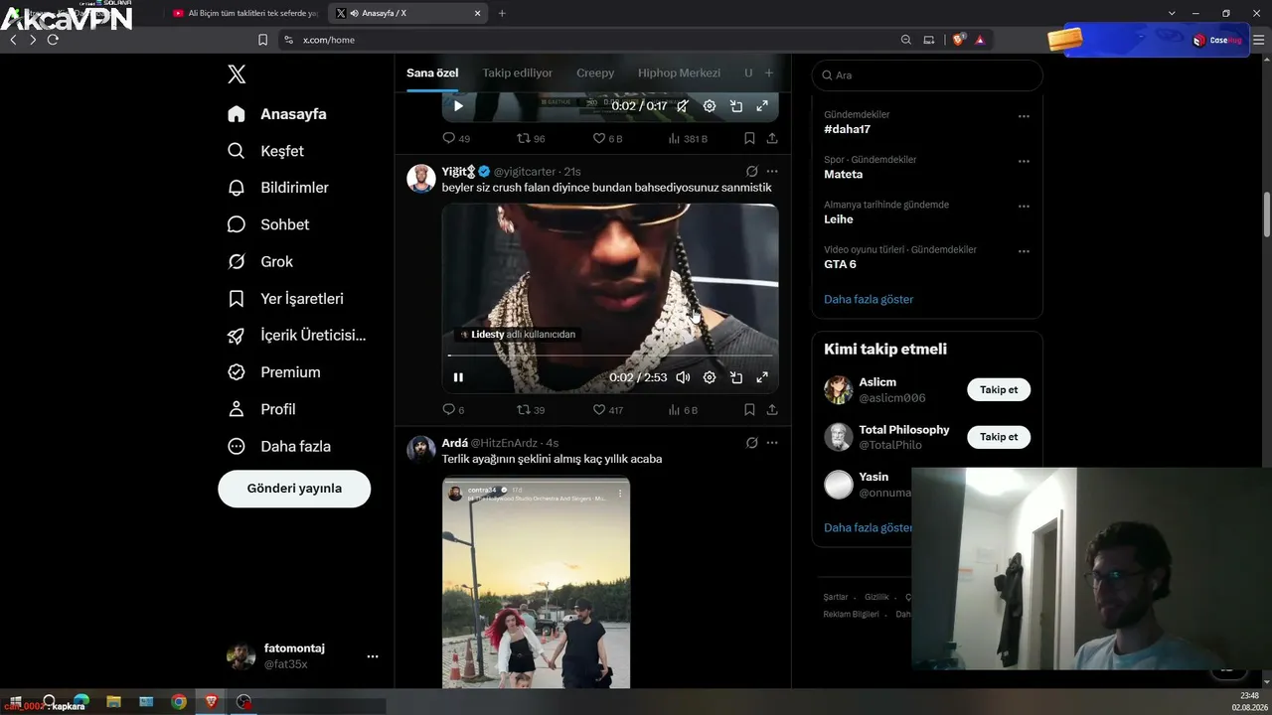Bookmark the @yigitcarter post
1272x715 pixels.
tap(749, 409)
